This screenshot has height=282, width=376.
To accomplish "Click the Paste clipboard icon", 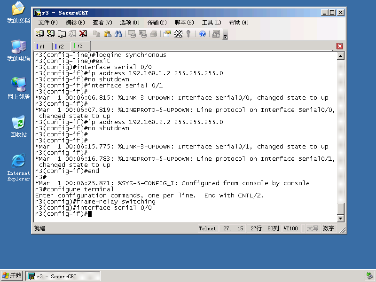I will [108, 34].
